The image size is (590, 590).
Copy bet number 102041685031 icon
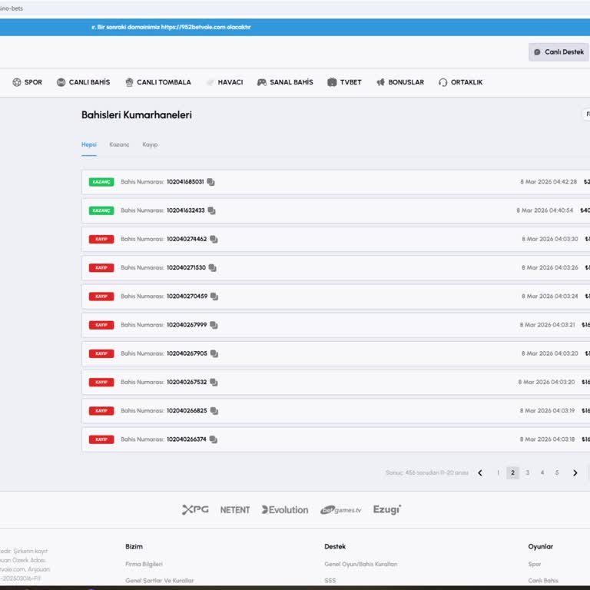coord(210,182)
